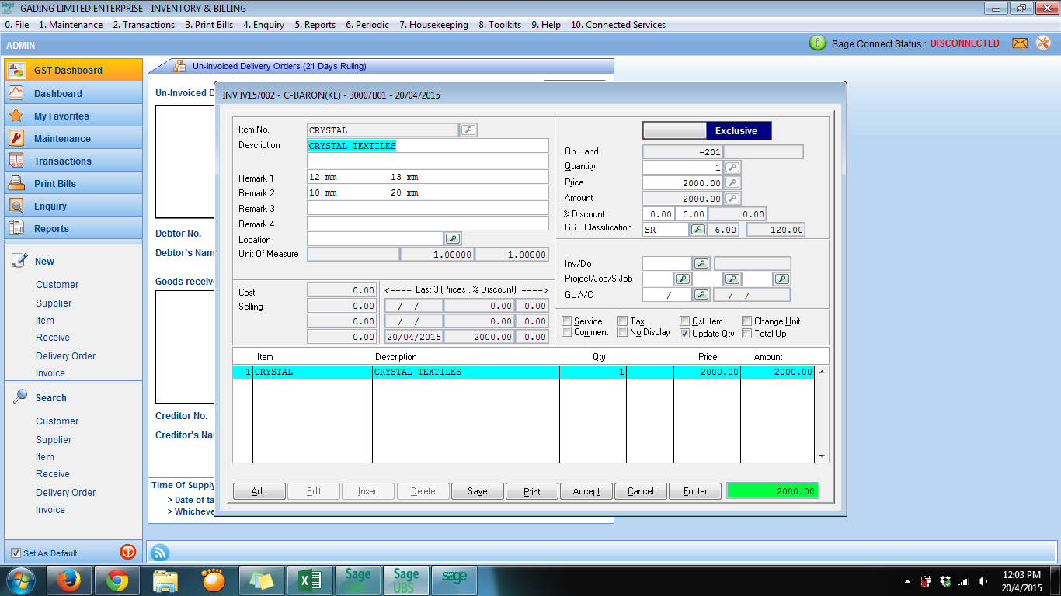This screenshot has height=596, width=1061.
Task: Enable the Change Unit checkbox
Action: [x=747, y=321]
